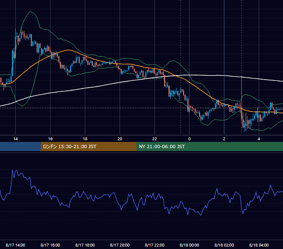Click the 4 hour label on price chart axis
The image size is (283, 249).
coord(259,139)
